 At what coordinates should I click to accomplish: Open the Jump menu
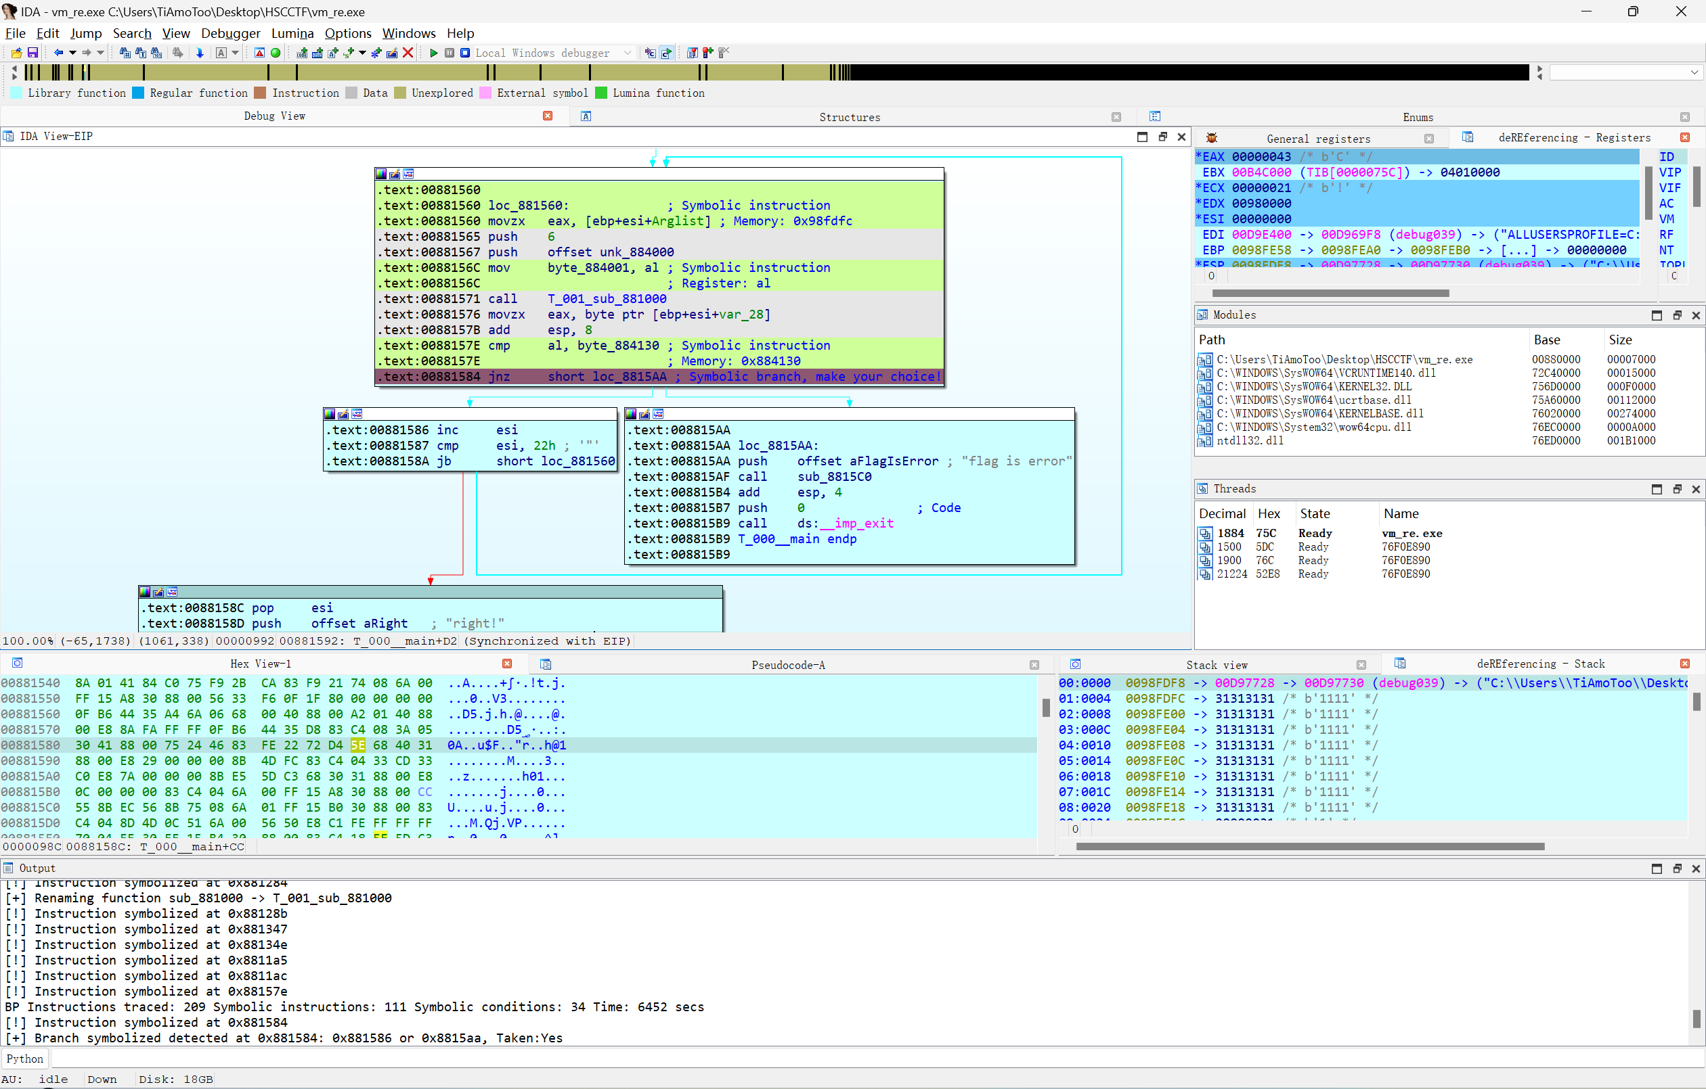coord(86,33)
